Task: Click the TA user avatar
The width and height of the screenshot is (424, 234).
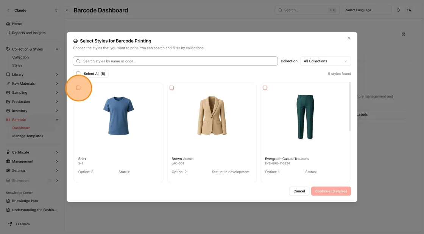Action: (408, 10)
